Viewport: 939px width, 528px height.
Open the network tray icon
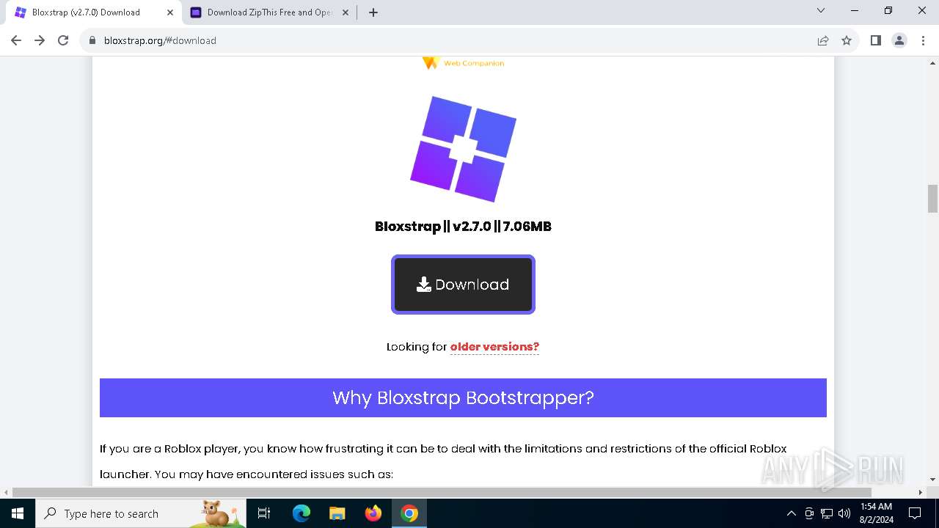[827, 513]
